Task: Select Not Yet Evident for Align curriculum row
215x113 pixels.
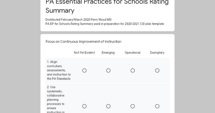Action: [x=84, y=70]
